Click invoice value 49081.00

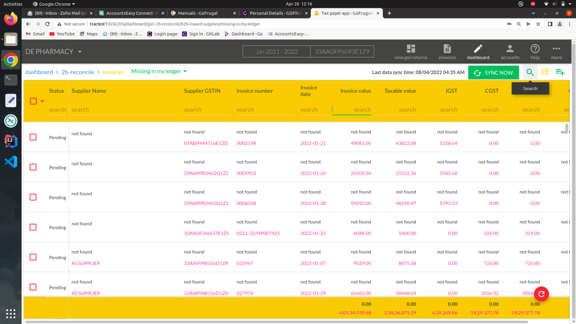point(361,143)
